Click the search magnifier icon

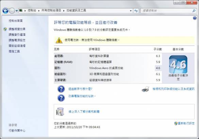pyautogui.click(x=194, y=11)
